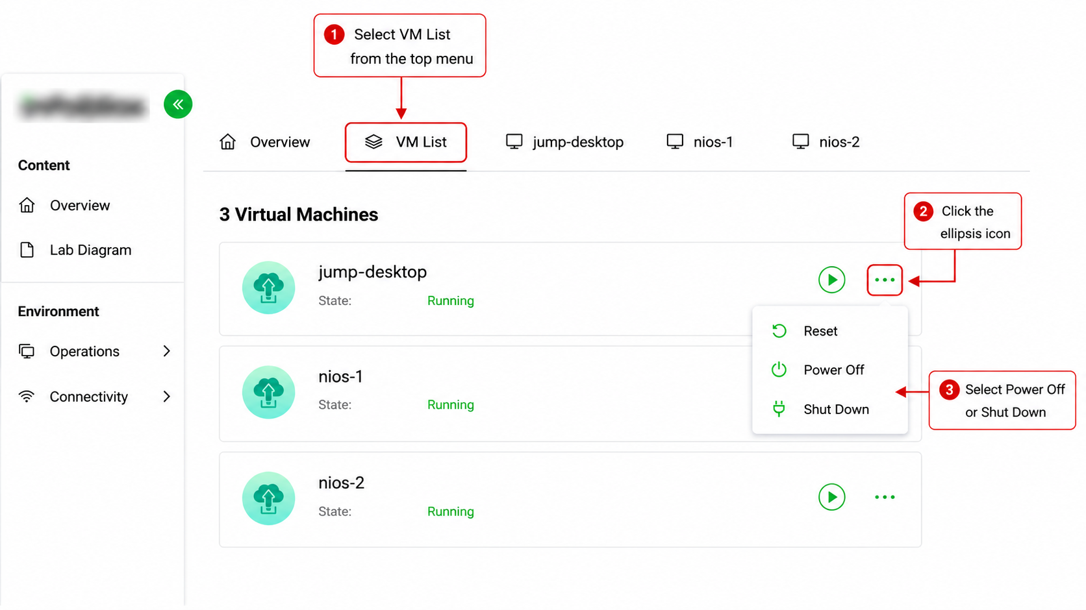Screen dimensions: 1086x610
Task: Switch to the nios-2 tab
Action: (x=826, y=142)
